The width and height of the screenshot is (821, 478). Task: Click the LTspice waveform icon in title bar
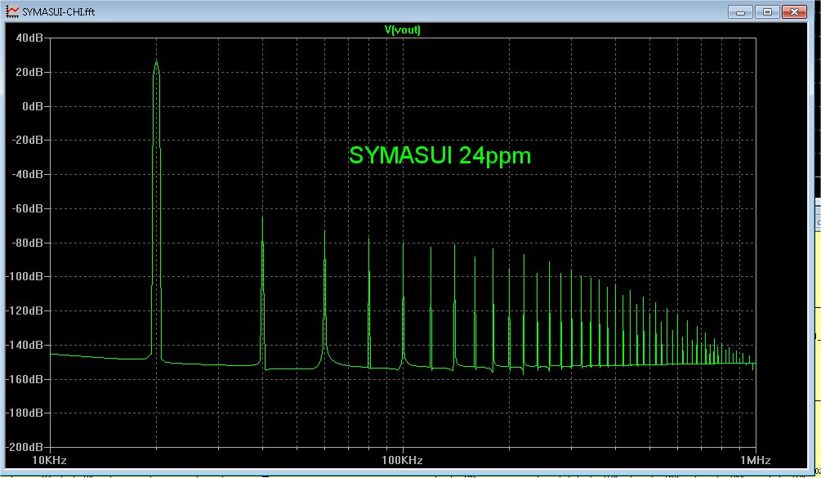[x=12, y=11]
